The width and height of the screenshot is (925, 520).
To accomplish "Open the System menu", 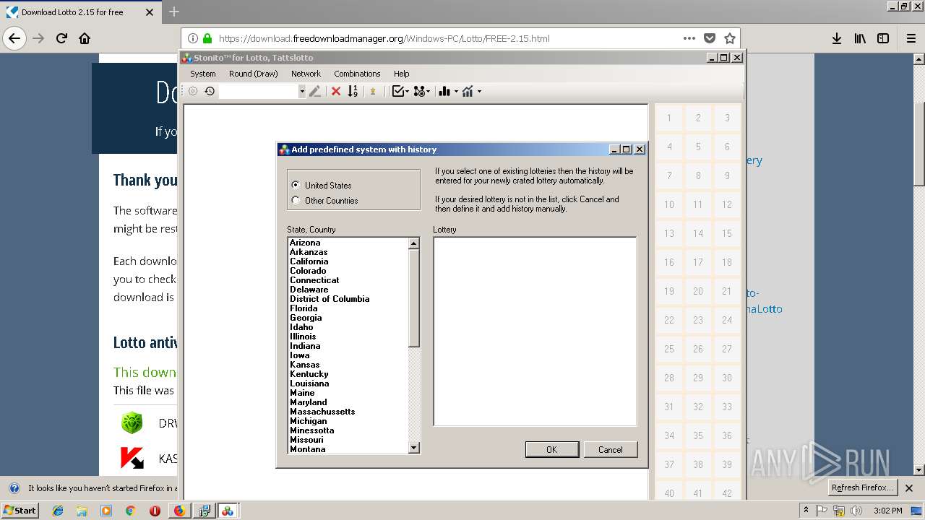I will 203,74.
